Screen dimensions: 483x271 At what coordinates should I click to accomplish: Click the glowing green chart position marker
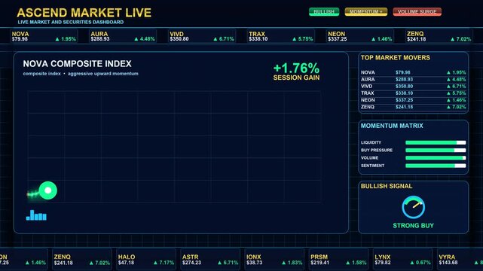point(48,190)
